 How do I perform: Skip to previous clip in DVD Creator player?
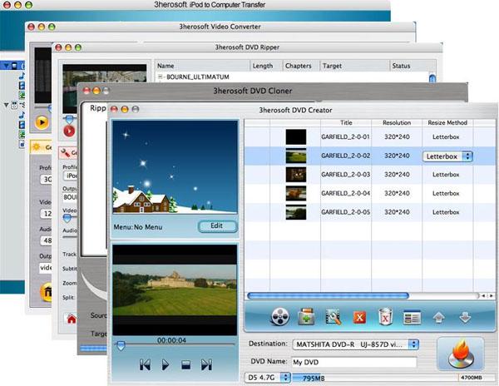pyautogui.click(x=145, y=364)
